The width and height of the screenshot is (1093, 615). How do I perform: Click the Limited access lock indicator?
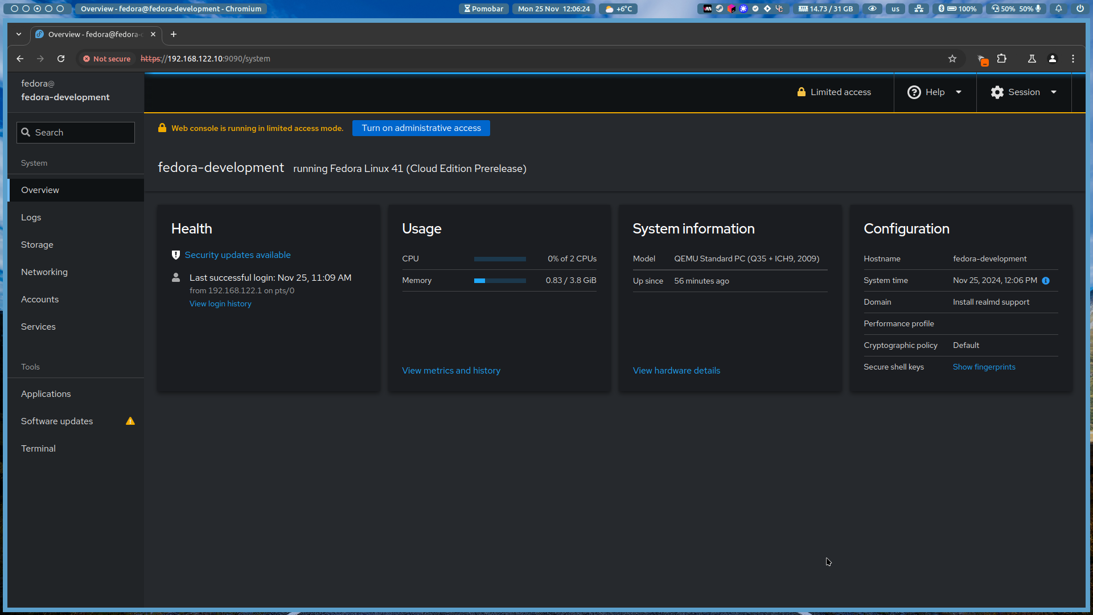834,92
